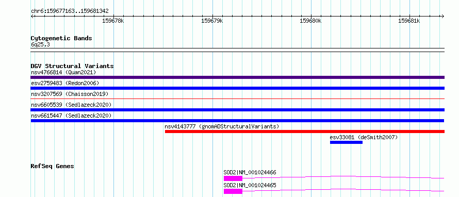The width and height of the screenshot is (459, 197).
Task: Click the 6q25.3 cytogenetic band bar
Action: pyautogui.click(x=237, y=50)
